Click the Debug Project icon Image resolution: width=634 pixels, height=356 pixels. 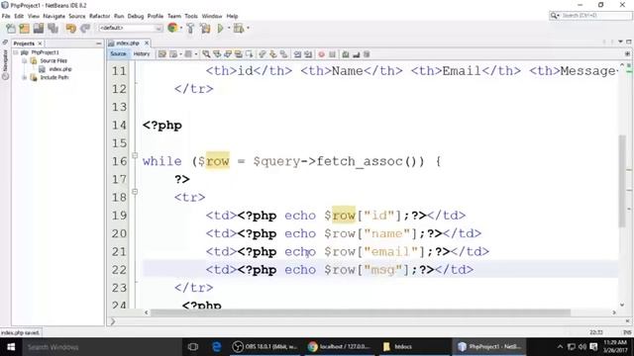click(239, 29)
